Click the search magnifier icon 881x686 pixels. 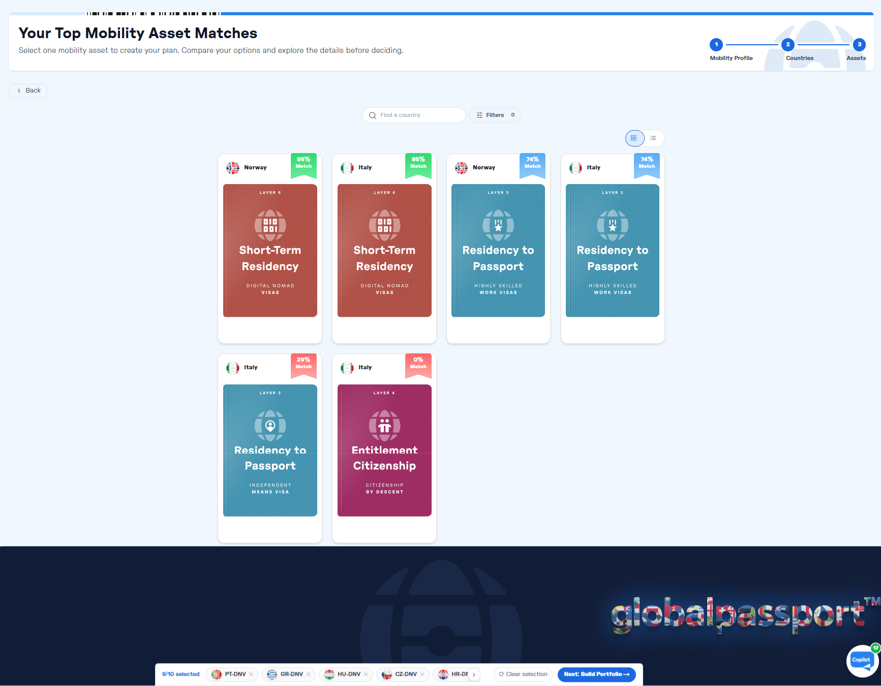(373, 115)
